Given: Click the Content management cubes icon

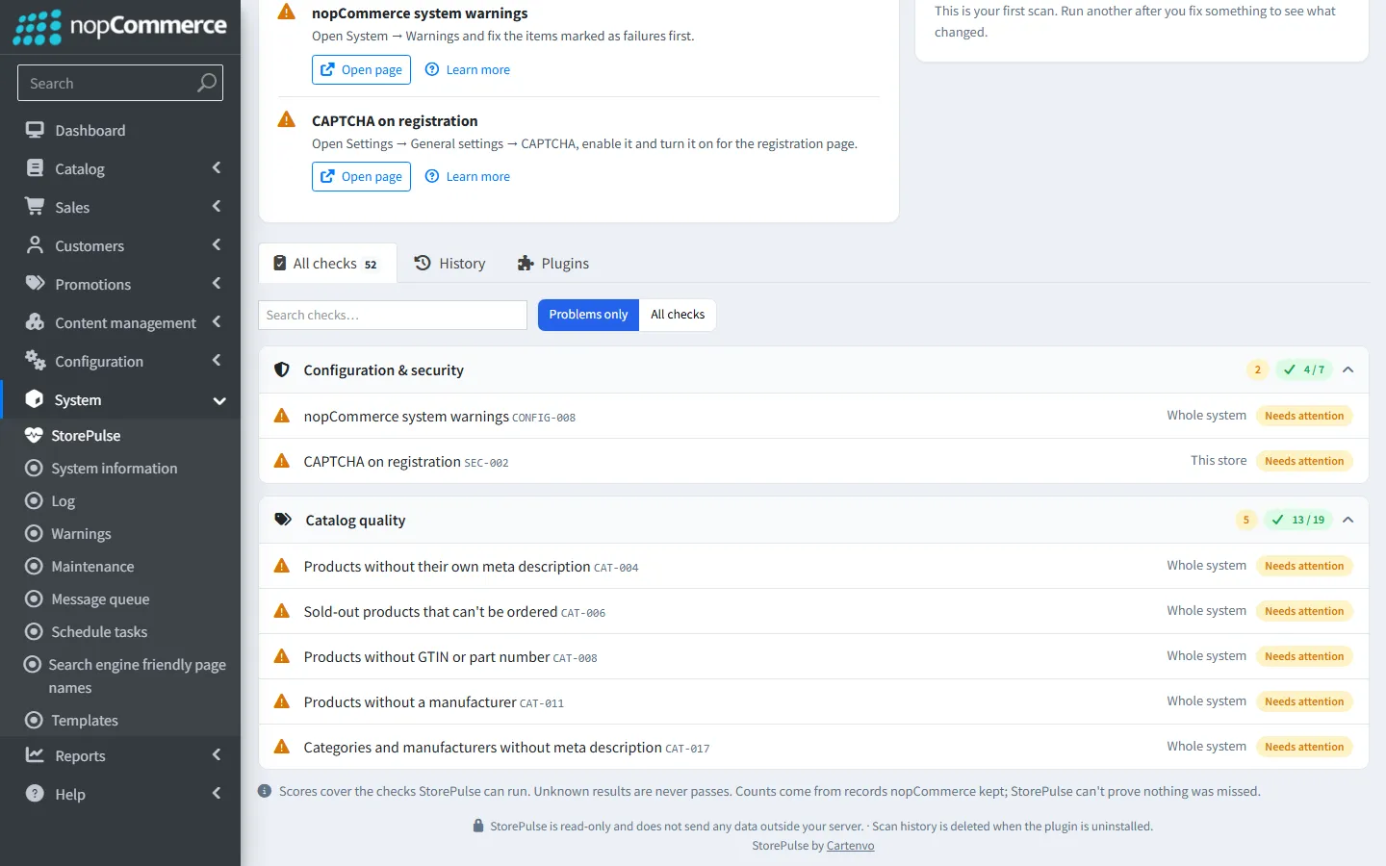Looking at the screenshot, I should 35,322.
